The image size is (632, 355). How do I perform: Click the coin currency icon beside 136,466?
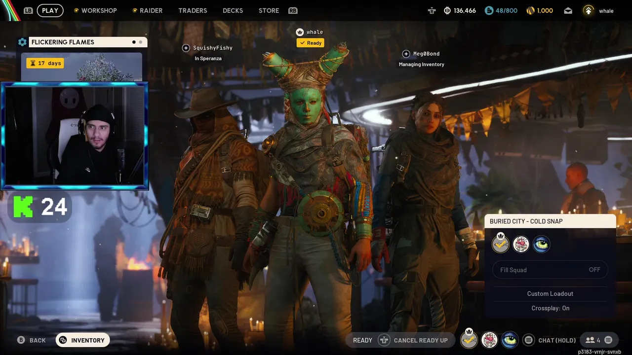tap(447, 10)
